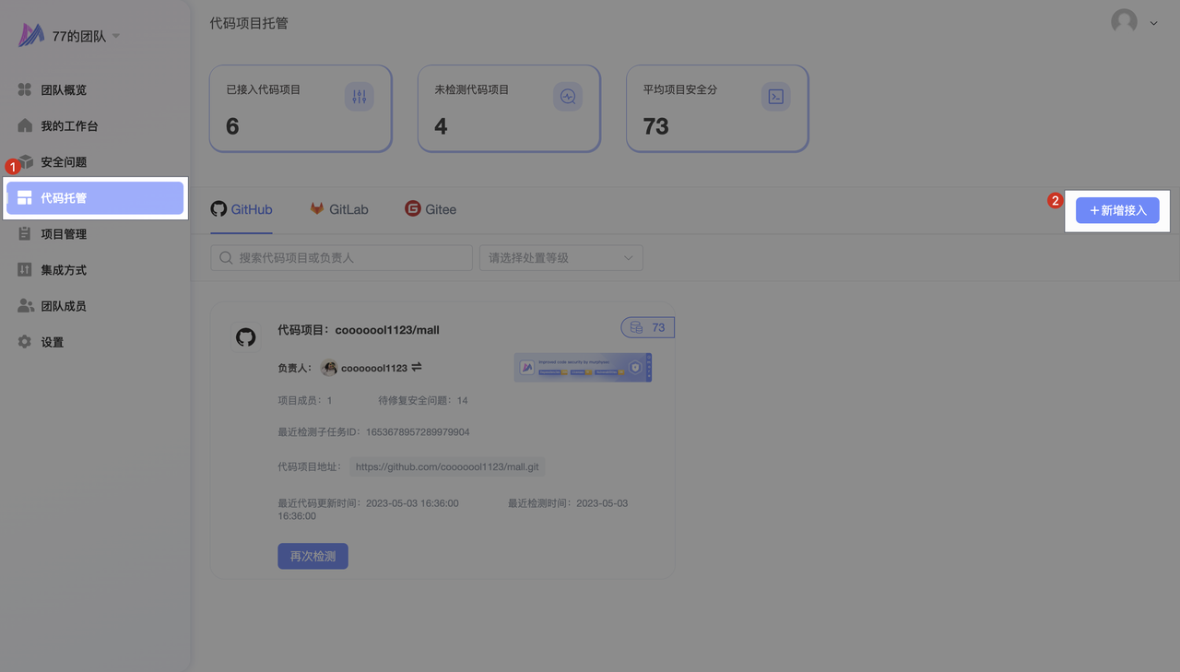Click the terminal icon in average security score card
Image resolution: width=1180 pixels, height=672 pixels.
[776, 97]
